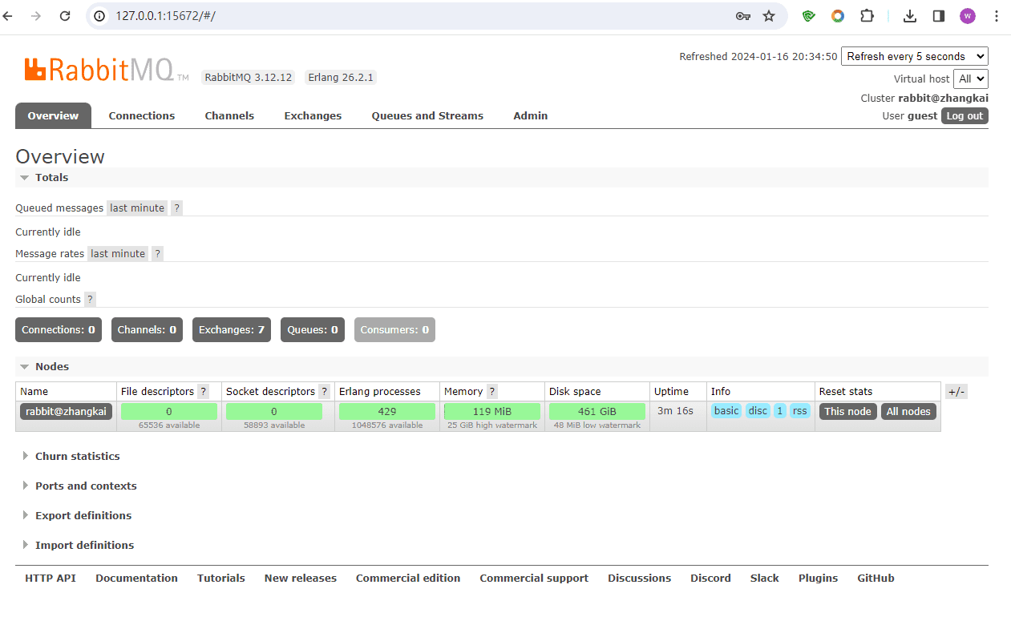Open the saved passwords key icon
Viewport: 1011px width, 625px height.
(743, 16)
